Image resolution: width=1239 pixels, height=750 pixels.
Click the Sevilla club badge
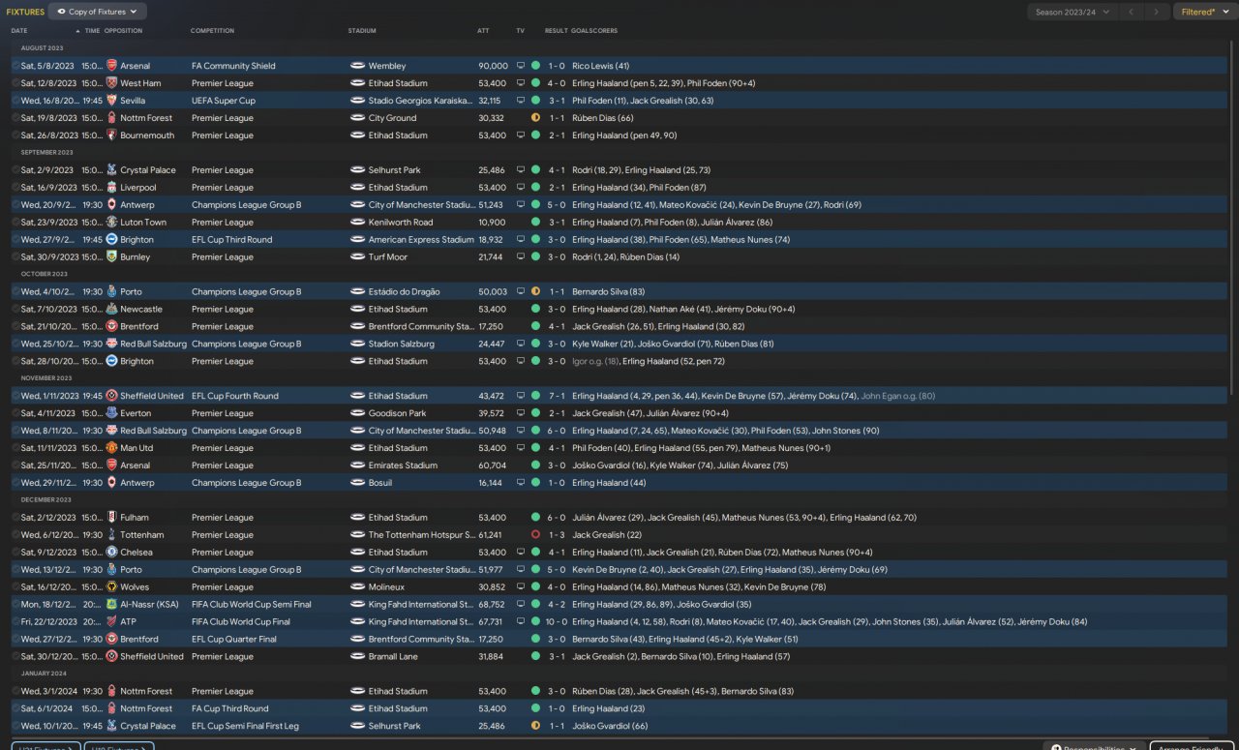pyautogui.click(x=111, y=101)
